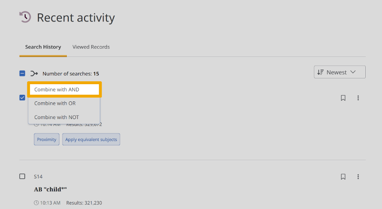Image resolution: width=382 pixels, height=209 pixels.
Task: Open more options menu for S14
Action: [358, 176]
